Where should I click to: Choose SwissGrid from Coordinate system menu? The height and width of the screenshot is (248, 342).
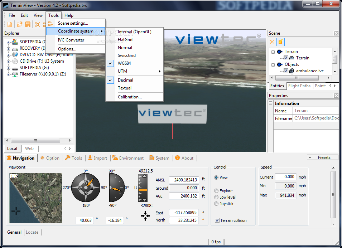click(126, 55)
